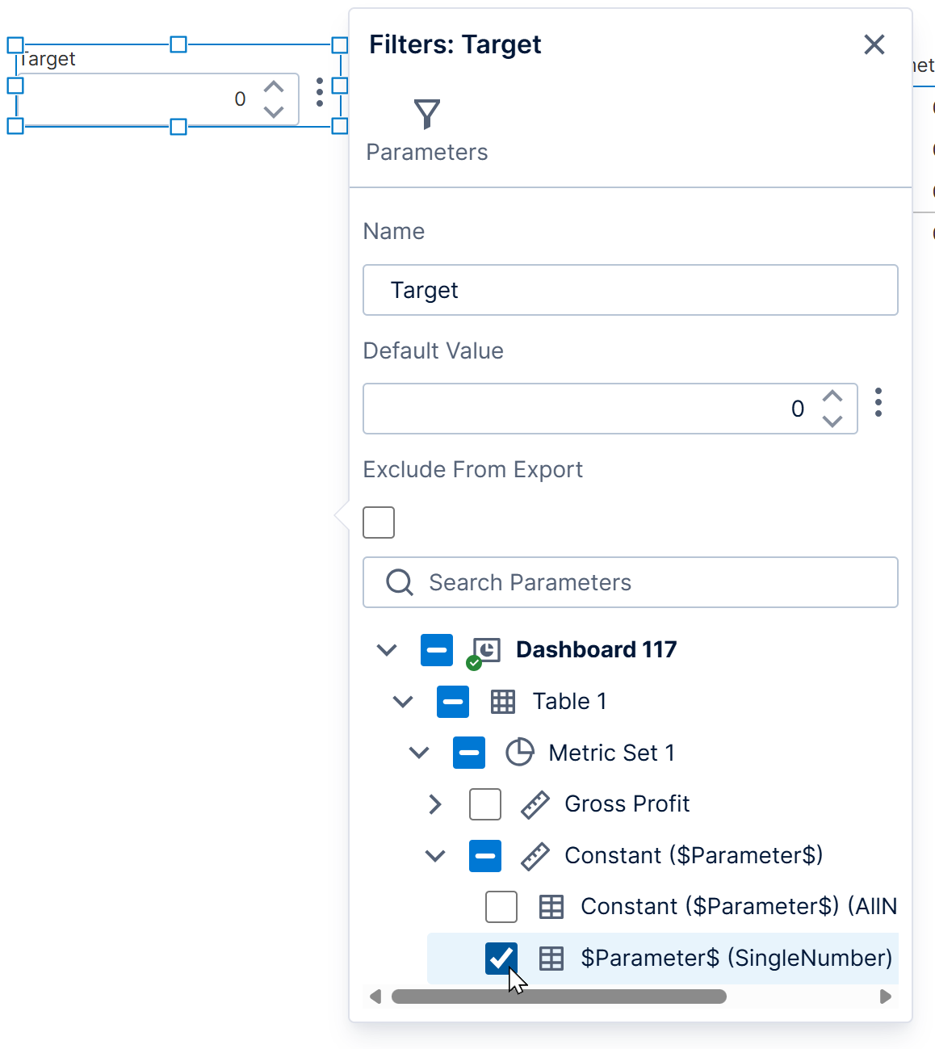Screen dimensions: 935x1049
Task: Click the measure icon next to Gross Profit
Action: tap(535, 804)
